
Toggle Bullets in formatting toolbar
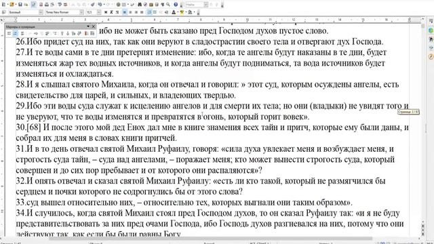[155, 12]
